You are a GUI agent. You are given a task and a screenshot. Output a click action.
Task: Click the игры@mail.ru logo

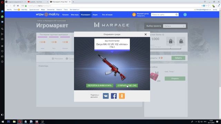click(x=48, y=14)
